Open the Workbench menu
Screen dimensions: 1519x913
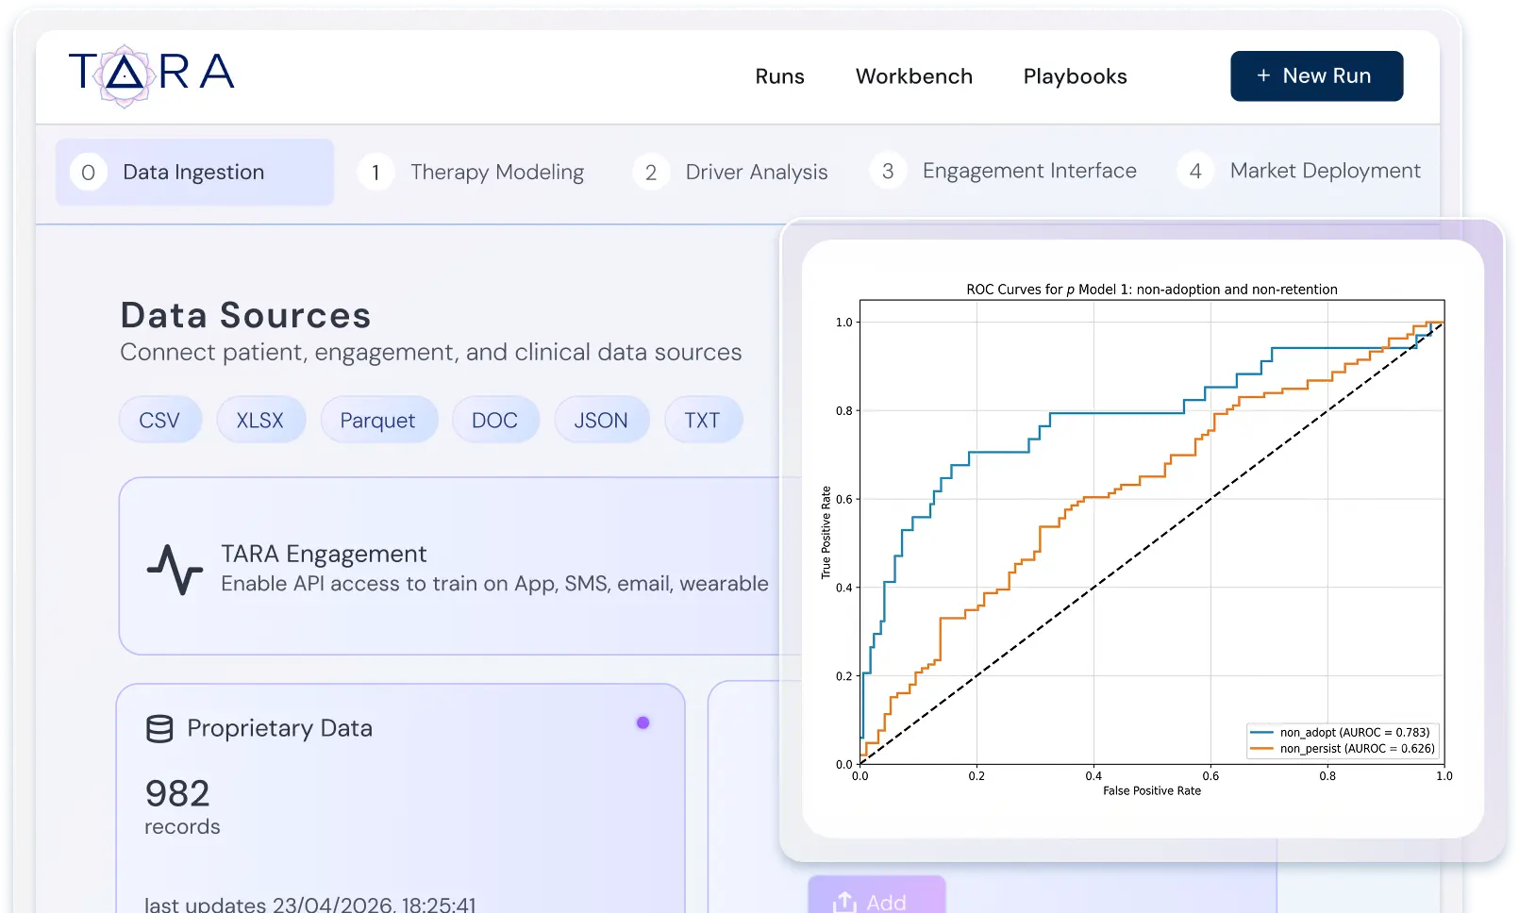click(x=913, y=76)
